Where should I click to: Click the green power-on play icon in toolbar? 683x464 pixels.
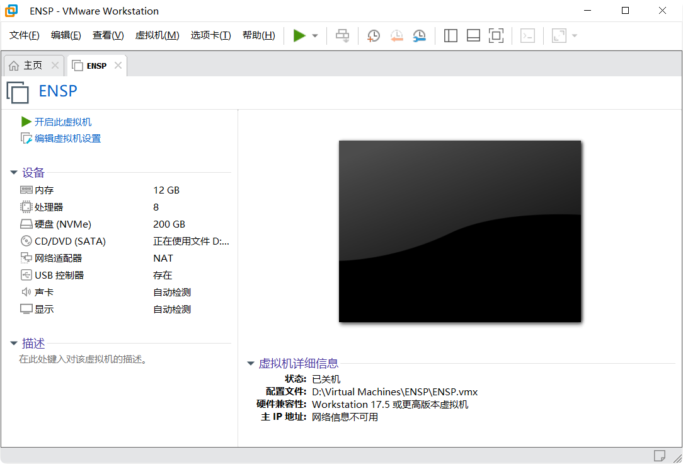point(299,36)
